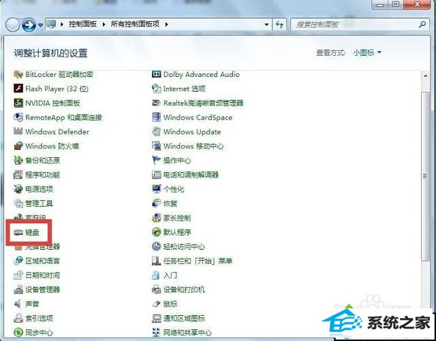
Task: Expand the address bar history dropdown
Action: (266, 25)
